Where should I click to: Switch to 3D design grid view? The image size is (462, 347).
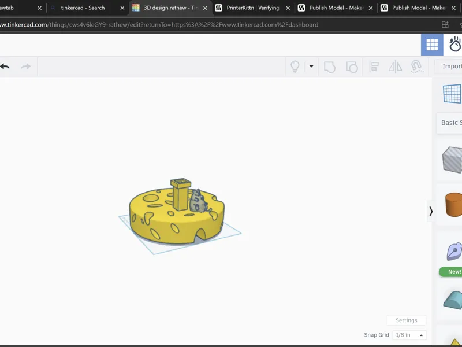coord(432,45)
